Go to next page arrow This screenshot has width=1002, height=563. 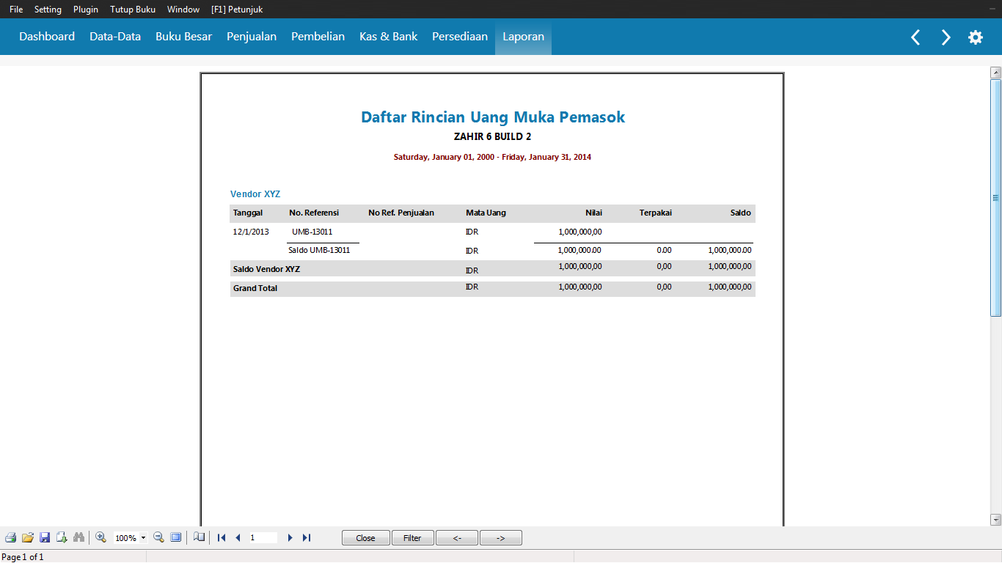tap(290, 537)
